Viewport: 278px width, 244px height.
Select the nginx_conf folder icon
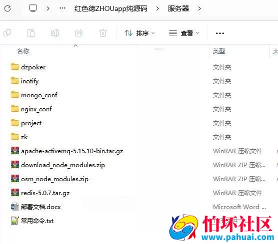click(x=15, y=109)
